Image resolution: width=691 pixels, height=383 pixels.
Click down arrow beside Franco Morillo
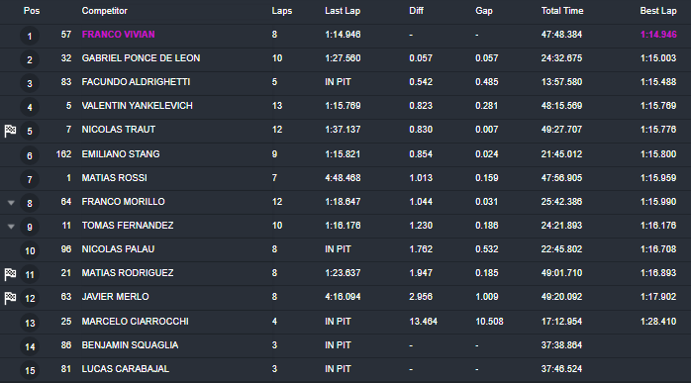[x=11, y=203]
